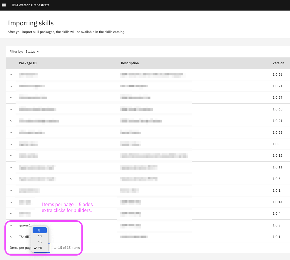The image size is (290, 260).
Task: Expand the rpa-us1 package row
Action: 11,225
